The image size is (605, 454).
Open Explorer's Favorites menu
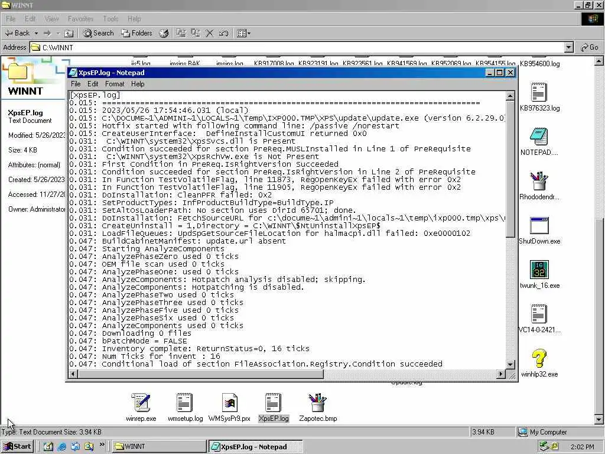(x=80, y=18)
